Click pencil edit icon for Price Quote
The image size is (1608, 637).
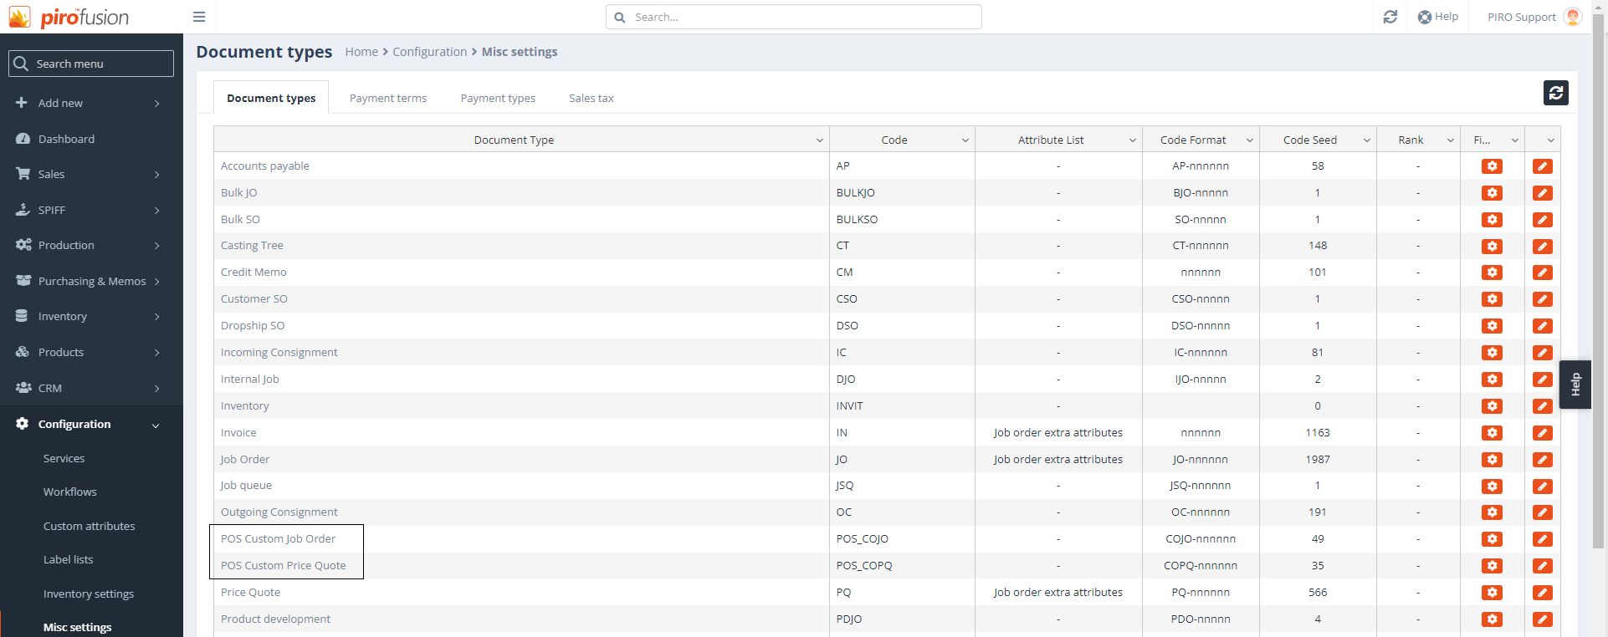point(1542,593)
